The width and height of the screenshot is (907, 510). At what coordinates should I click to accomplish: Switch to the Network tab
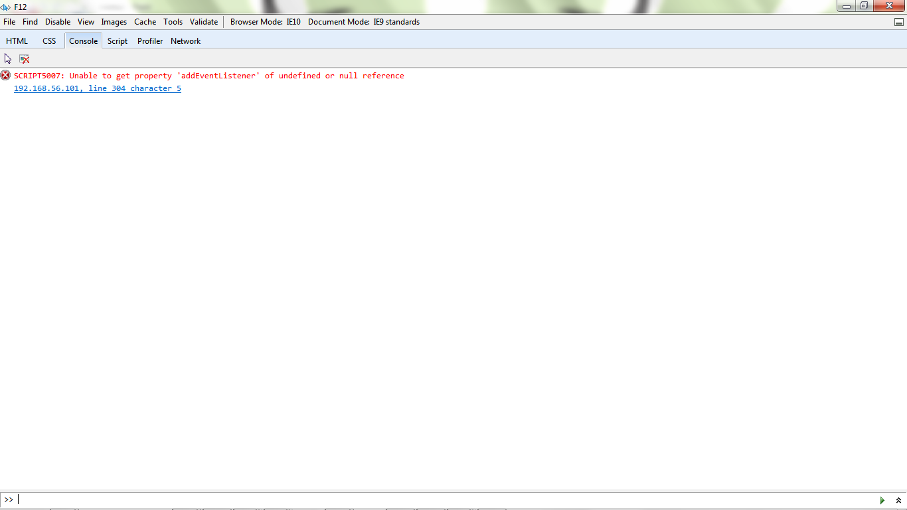[x=185, y=41]
